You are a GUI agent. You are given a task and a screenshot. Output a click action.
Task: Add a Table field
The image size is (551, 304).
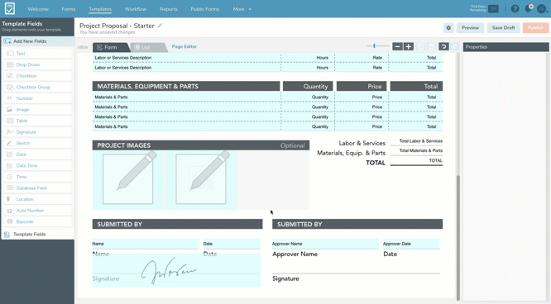coord(38,121)
